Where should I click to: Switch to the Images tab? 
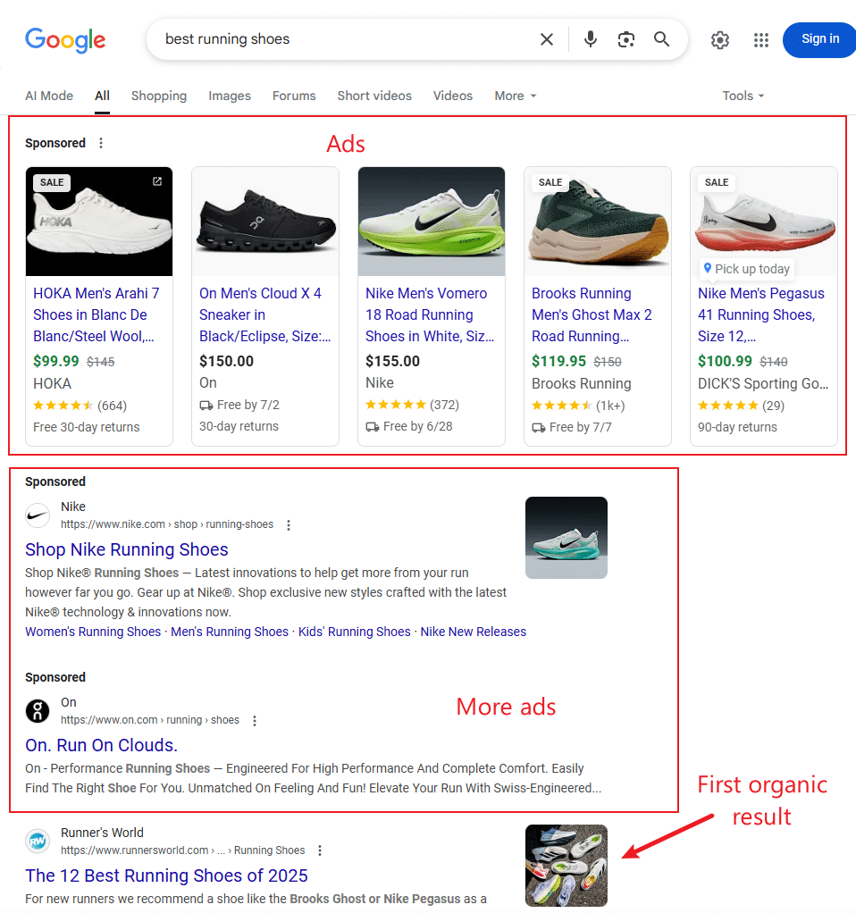(x=229, y=96)
